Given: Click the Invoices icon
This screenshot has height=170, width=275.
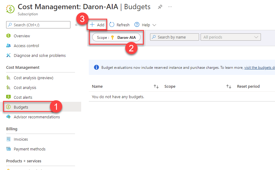Looking at the screenshot, I should [8, 139].
